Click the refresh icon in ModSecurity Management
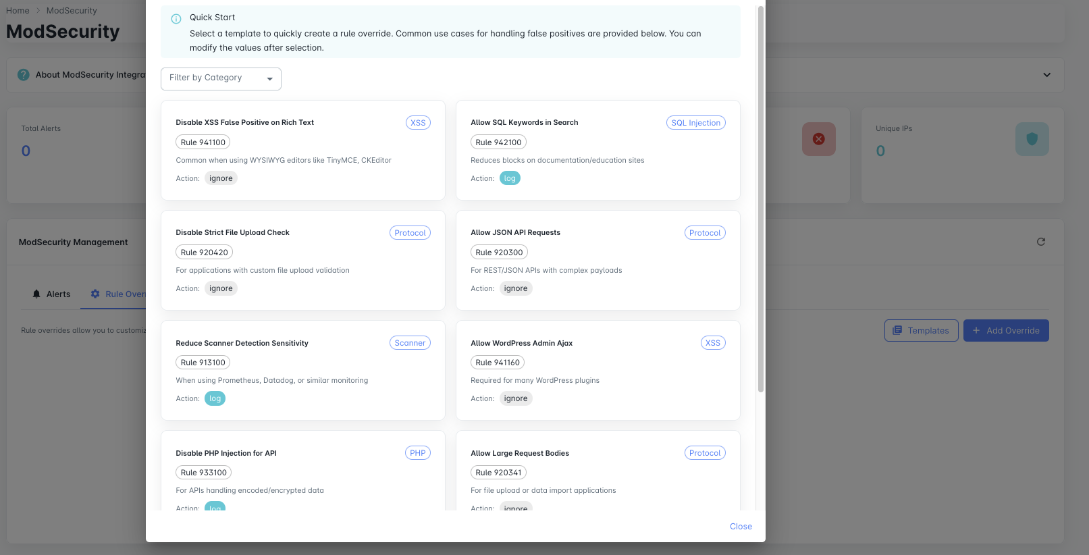The height and width of the screenshot is (555, 1089). point(1040,242)
